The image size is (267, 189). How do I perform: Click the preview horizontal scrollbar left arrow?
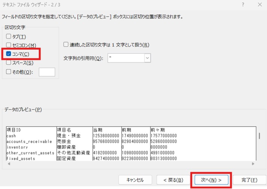tap(9, 164)
